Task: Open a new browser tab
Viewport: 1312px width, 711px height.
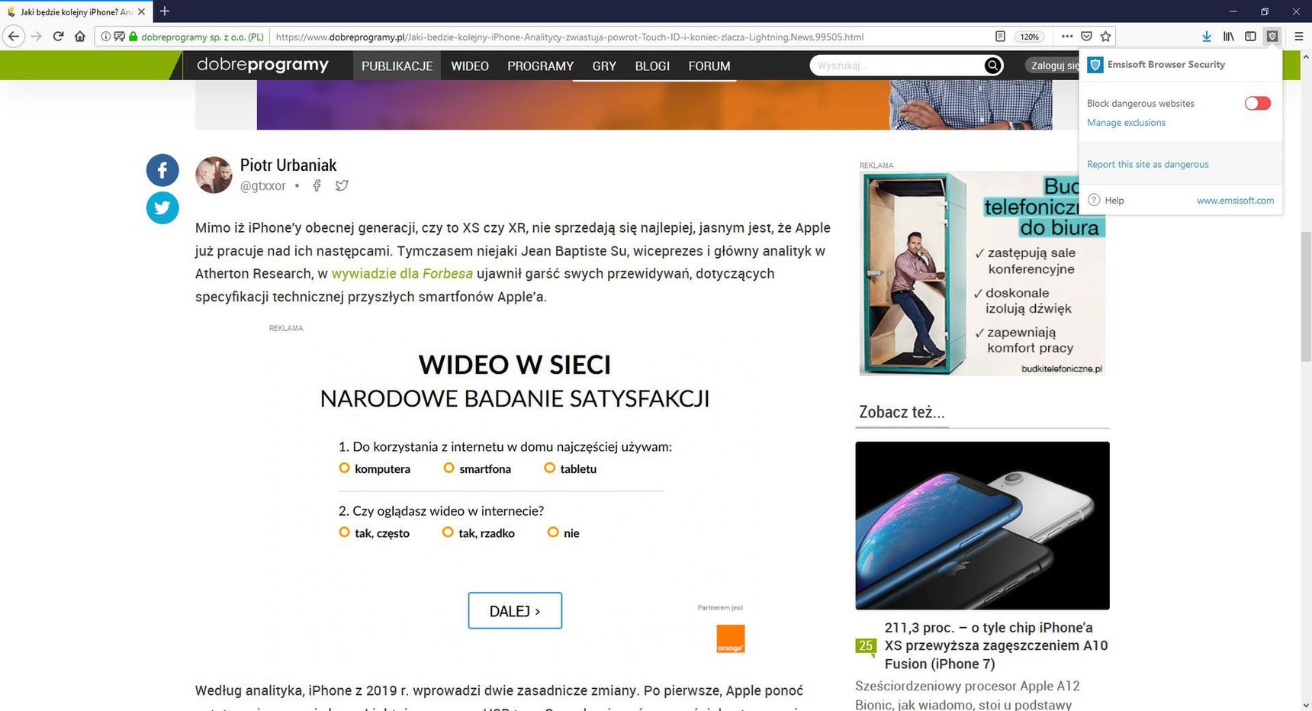Action: click(164, 11)
